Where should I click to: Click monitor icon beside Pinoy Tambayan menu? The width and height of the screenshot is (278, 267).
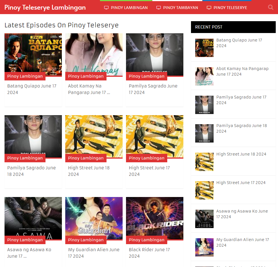159,8
